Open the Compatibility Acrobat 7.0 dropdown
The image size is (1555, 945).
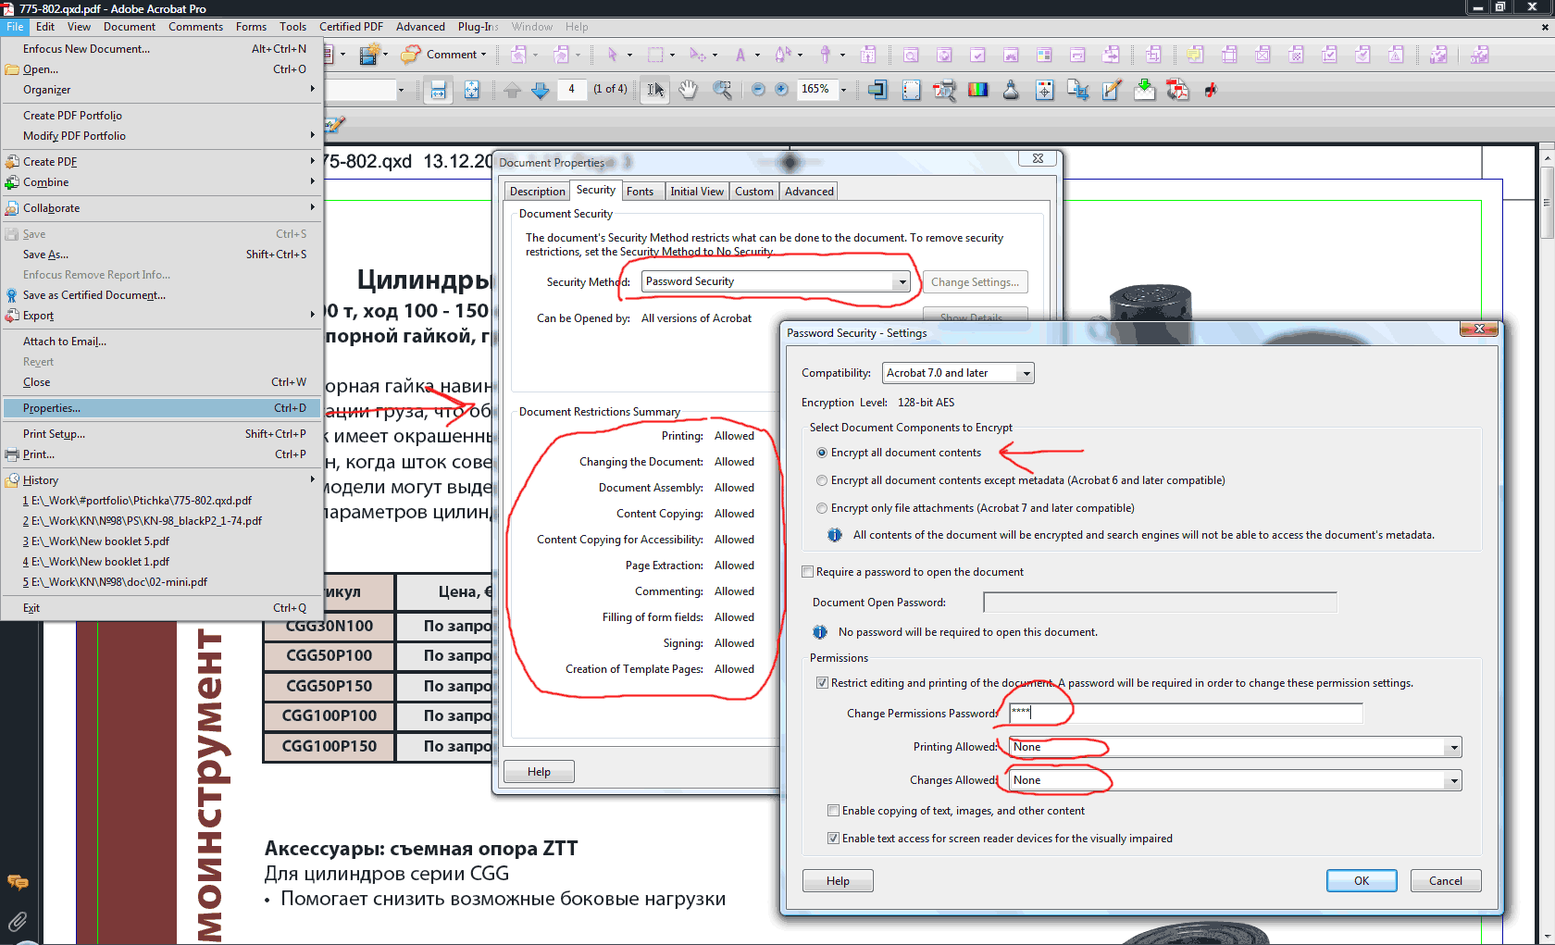pos(958,373)
